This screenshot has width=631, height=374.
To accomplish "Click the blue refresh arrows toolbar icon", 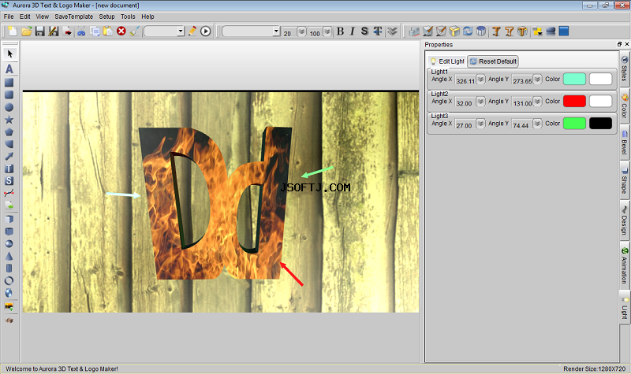I will coord(468,31).
